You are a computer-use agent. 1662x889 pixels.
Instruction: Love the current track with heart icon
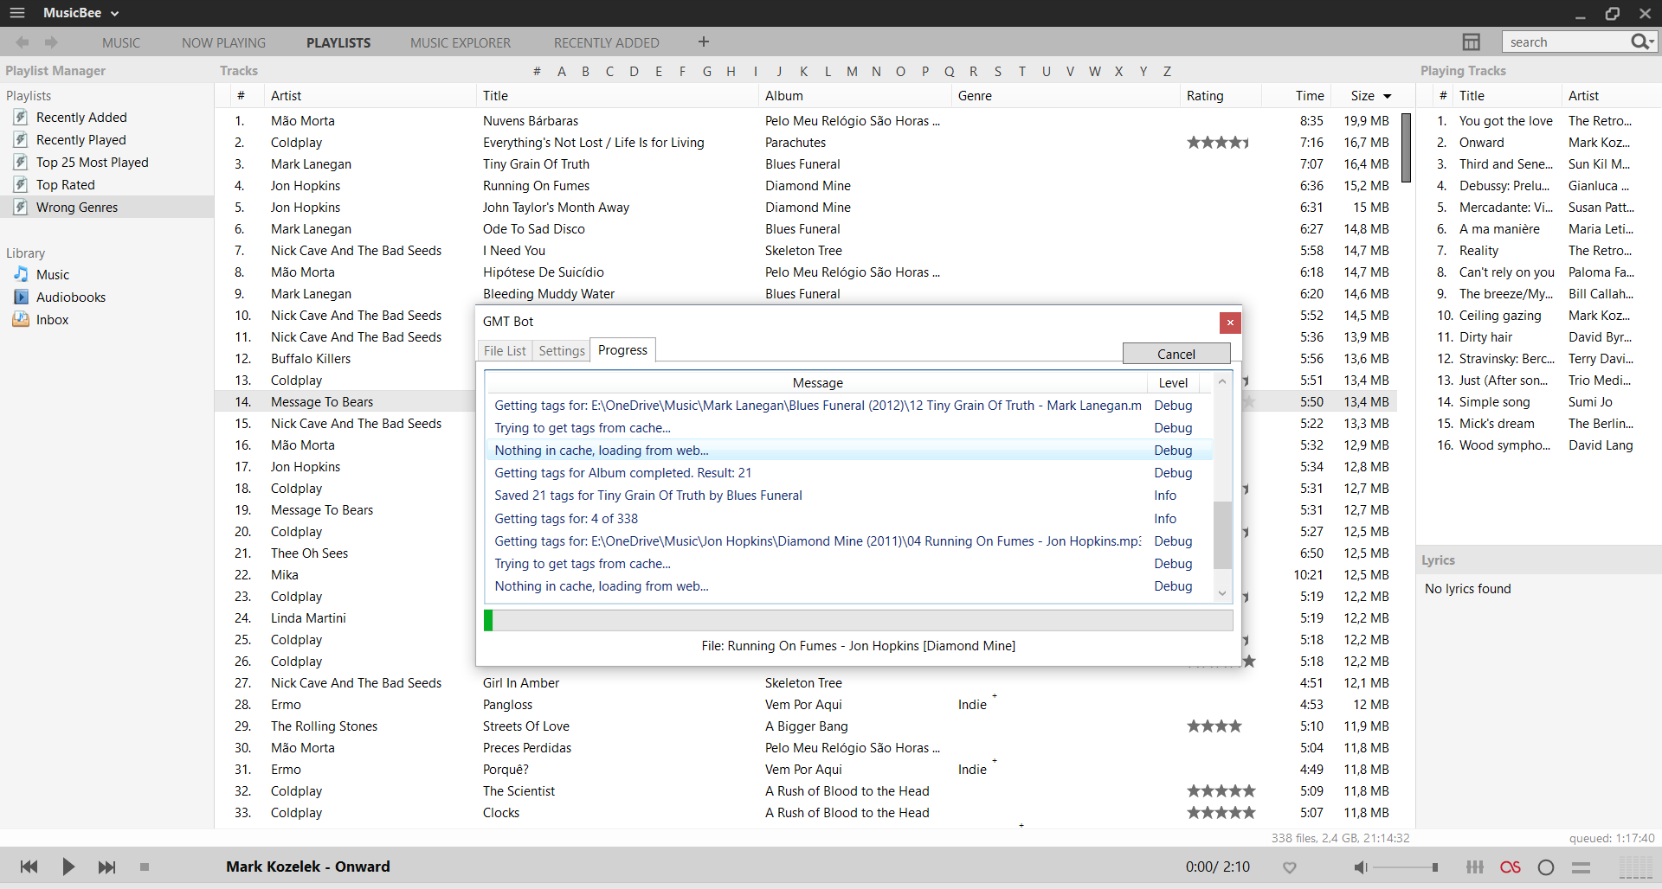pos(1290,867)
